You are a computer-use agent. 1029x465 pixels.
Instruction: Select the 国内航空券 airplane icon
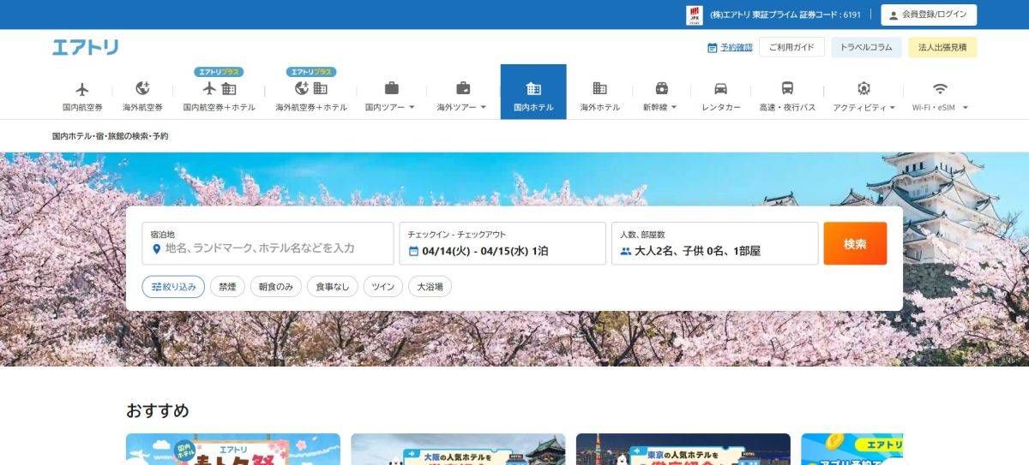click(x=82, y=88)
